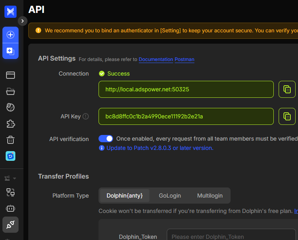Open the Proxies globe icon
The image size is (298, 240).
coord(10,107)
